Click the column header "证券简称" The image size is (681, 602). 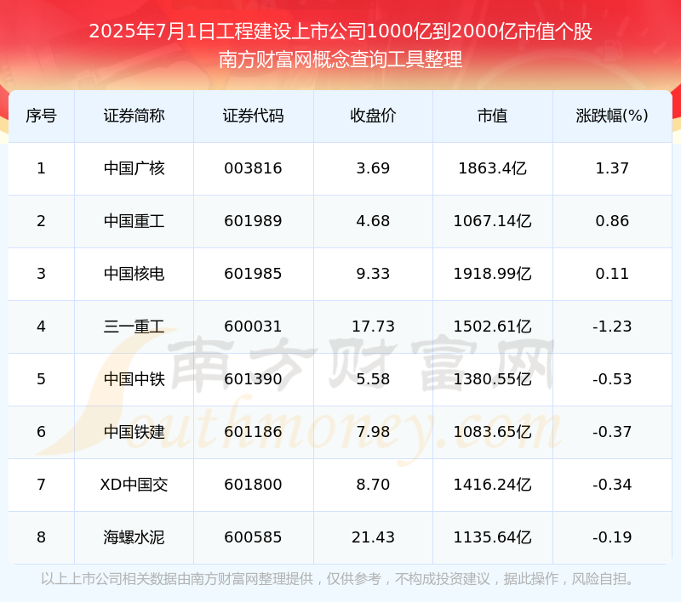pos(134,116)
